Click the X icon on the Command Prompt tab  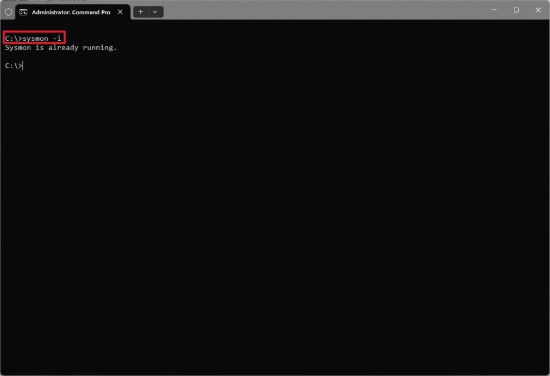click(x=120, y=12)
